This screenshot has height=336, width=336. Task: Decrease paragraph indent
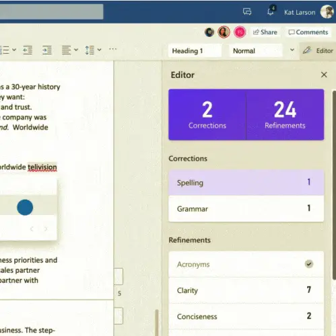(28, 50)
